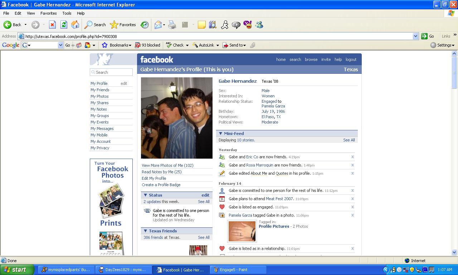The height and width of the screenshot is (275, 458).
Task: Click the logout link in Facebook header
Action: 351,59
